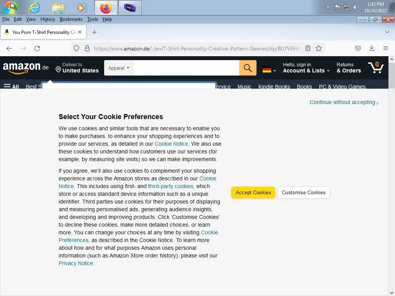This screenshot has width=395, height=296.
Task: Open the tracking protection shield icon
Action: pyautogui.click(x=76, y=48)
